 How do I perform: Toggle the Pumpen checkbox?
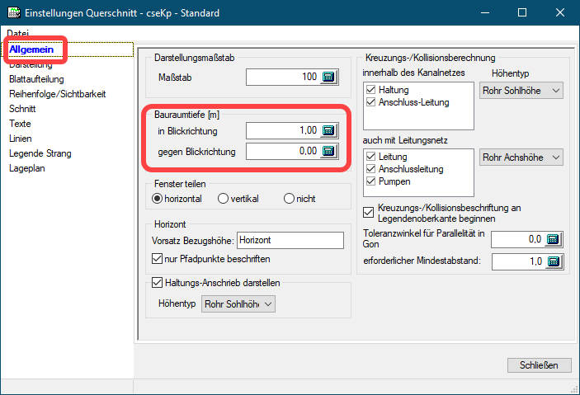pos(370,181)
